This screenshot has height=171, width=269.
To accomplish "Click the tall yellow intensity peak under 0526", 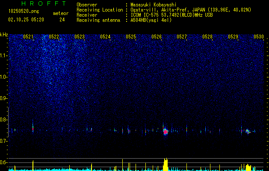I will click(166, 164).
